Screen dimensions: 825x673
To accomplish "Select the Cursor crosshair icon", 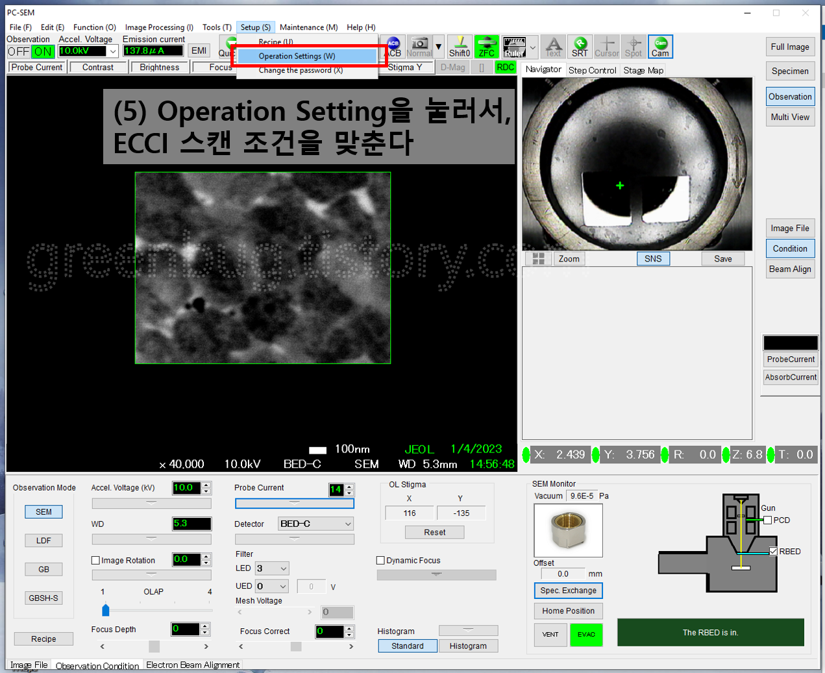I will pos(607,47).
